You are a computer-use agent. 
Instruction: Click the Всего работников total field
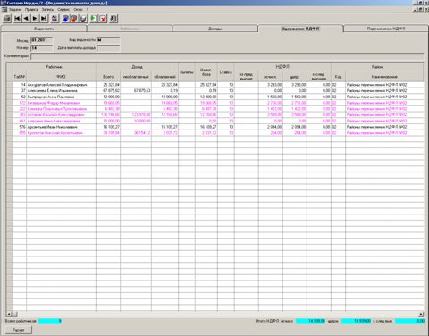(x=50, y=321)
